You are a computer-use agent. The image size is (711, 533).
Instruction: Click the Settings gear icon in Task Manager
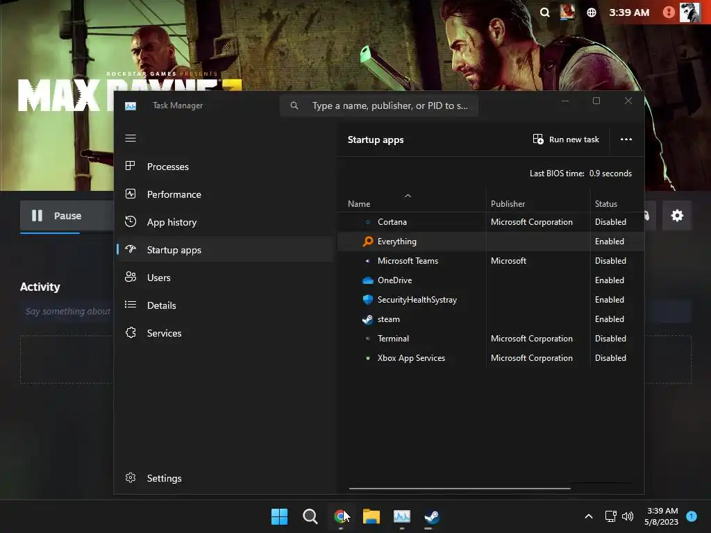coord(130,477)
